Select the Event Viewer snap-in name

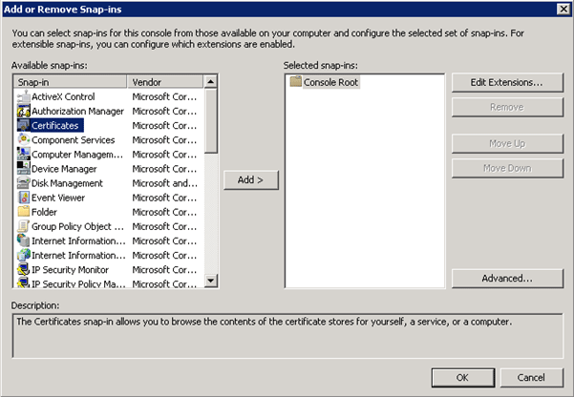pyautogui.click(x=58, y=198)
